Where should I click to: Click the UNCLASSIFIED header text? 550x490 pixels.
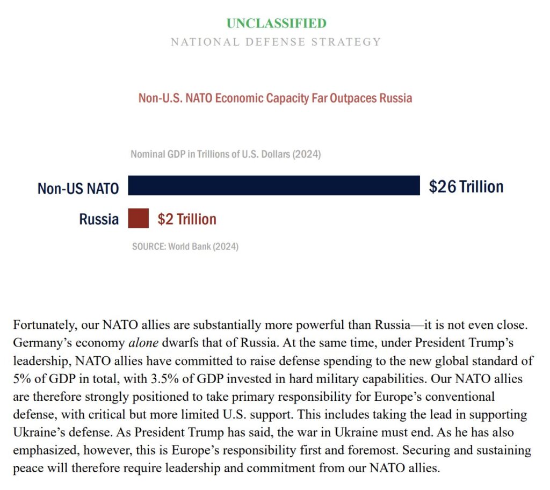tap(276, 24)
